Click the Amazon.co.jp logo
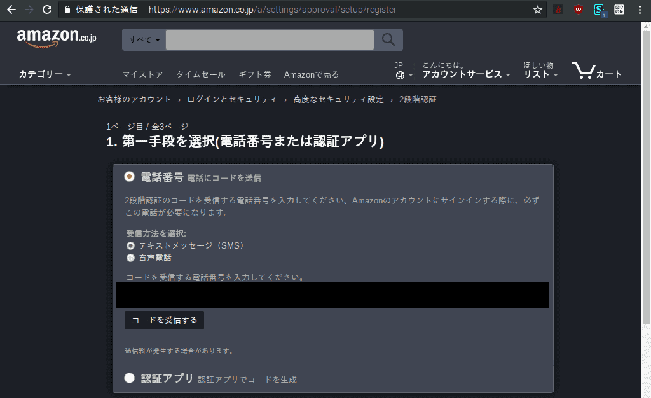This screenshot has height=398, width=651. (x=57, y=38)
